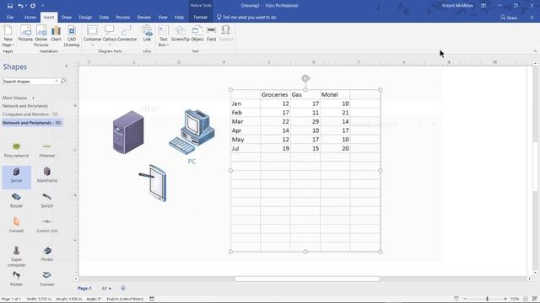The image size is (540, 303).
Task: Open Computers and Monitors - 3D stencil
Action: click(x=30, y=114)
